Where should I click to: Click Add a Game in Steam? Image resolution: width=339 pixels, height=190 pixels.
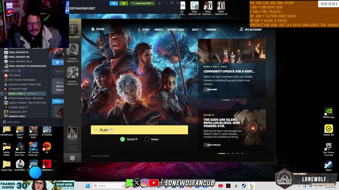coord(11,122)
